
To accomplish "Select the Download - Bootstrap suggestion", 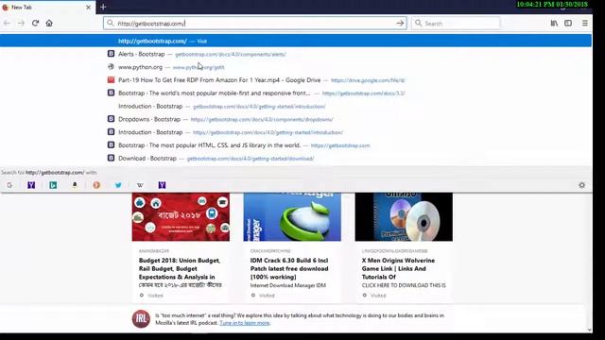I will tap(296, 159).
